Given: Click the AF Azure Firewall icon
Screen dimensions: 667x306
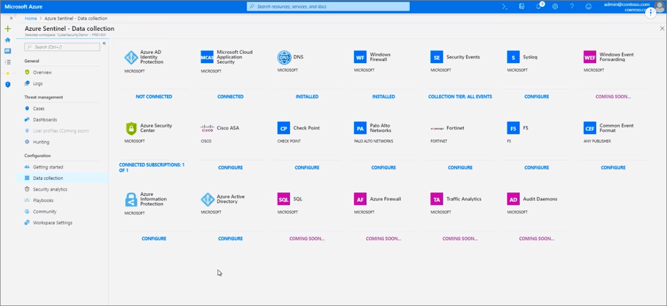Looking at the screenshot, I should tap(360, 199).
